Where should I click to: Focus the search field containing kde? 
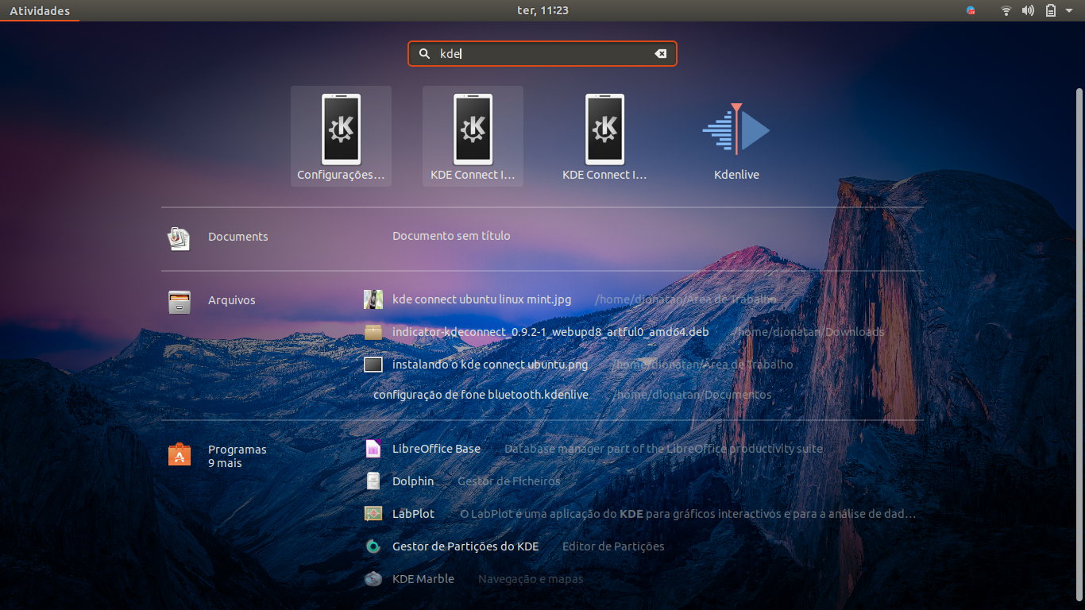point(542,53)
